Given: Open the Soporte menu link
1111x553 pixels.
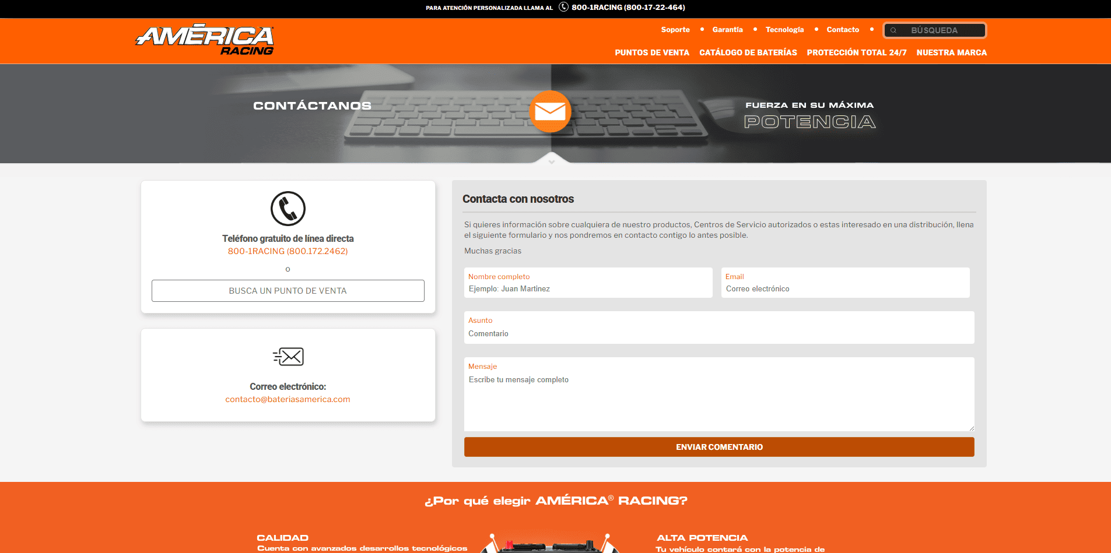Looking at the screenshot, I should coord(675,30).
